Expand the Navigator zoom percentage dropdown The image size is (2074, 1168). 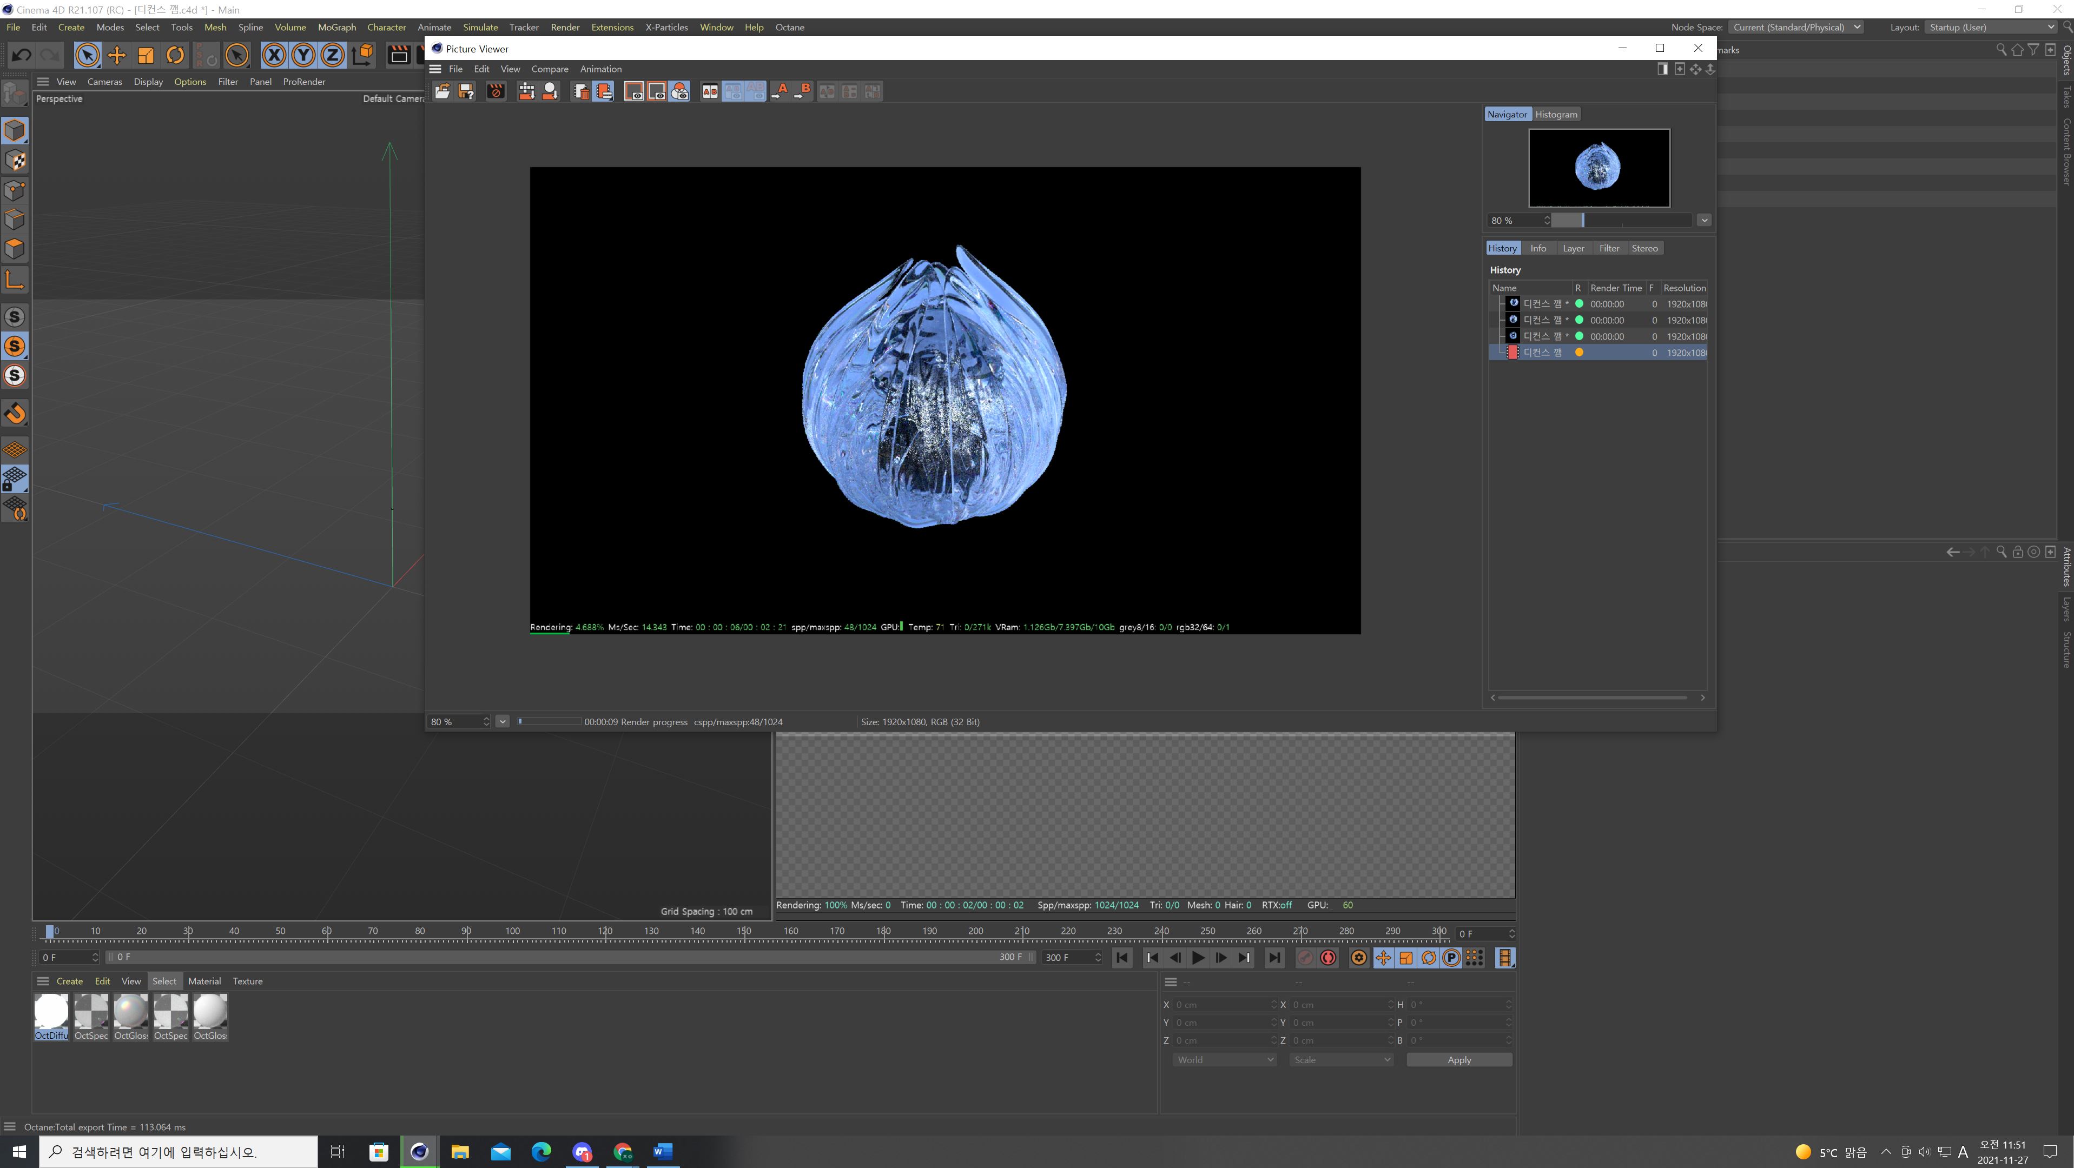pyautogui.click(x=1705, y=220)
